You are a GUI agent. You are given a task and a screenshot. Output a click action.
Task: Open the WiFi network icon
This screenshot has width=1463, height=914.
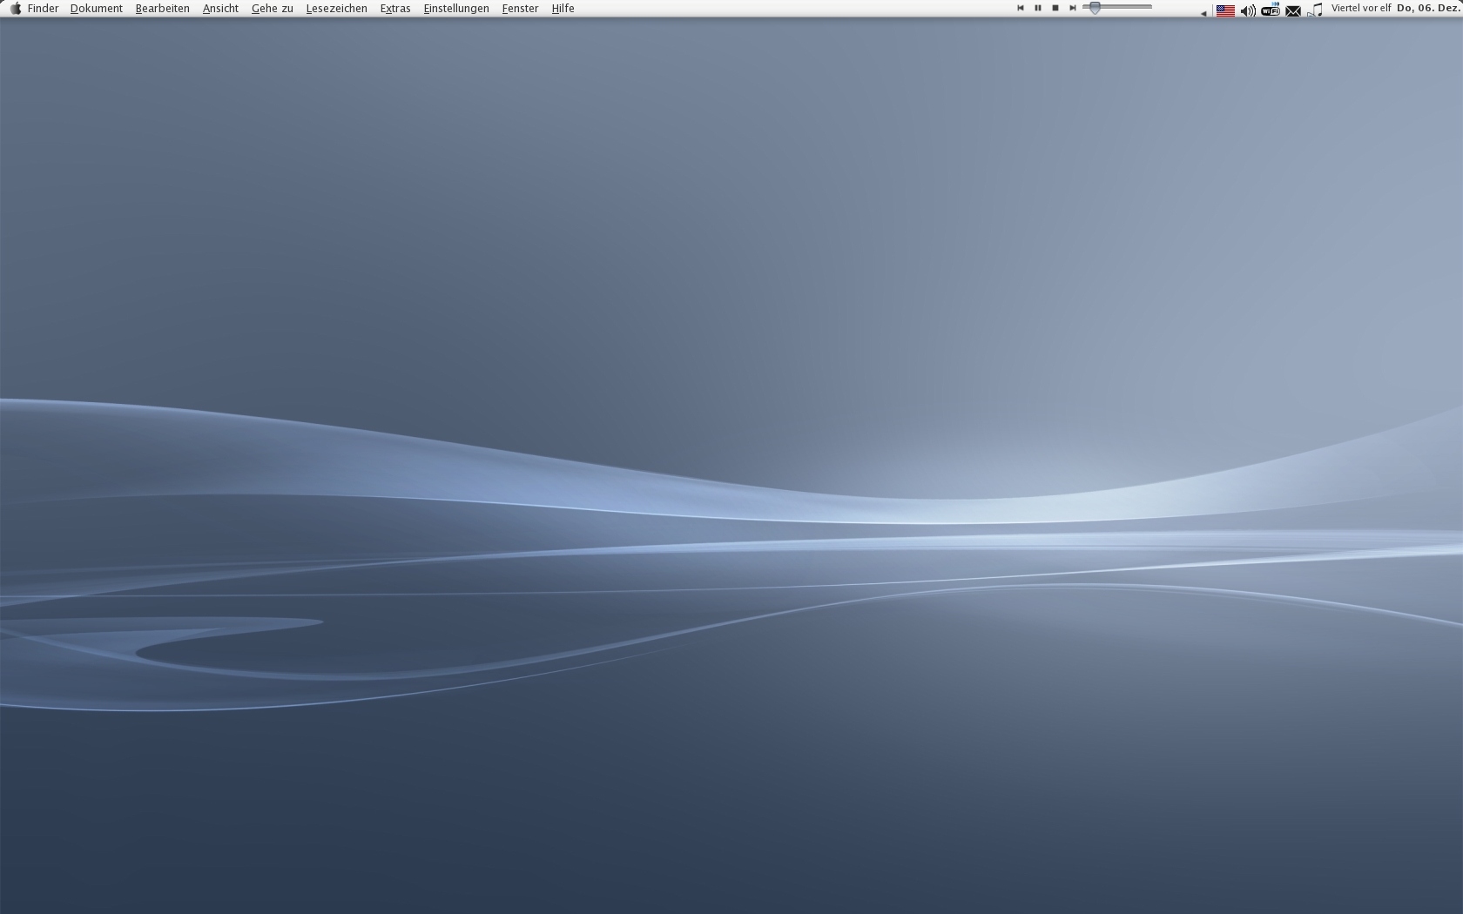1271,10
